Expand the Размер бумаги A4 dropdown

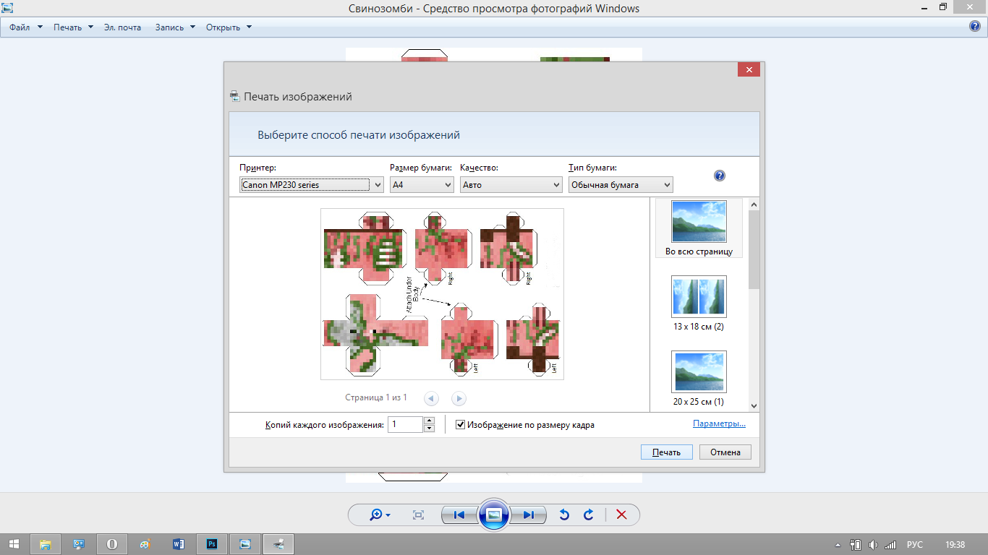[422, 184]
